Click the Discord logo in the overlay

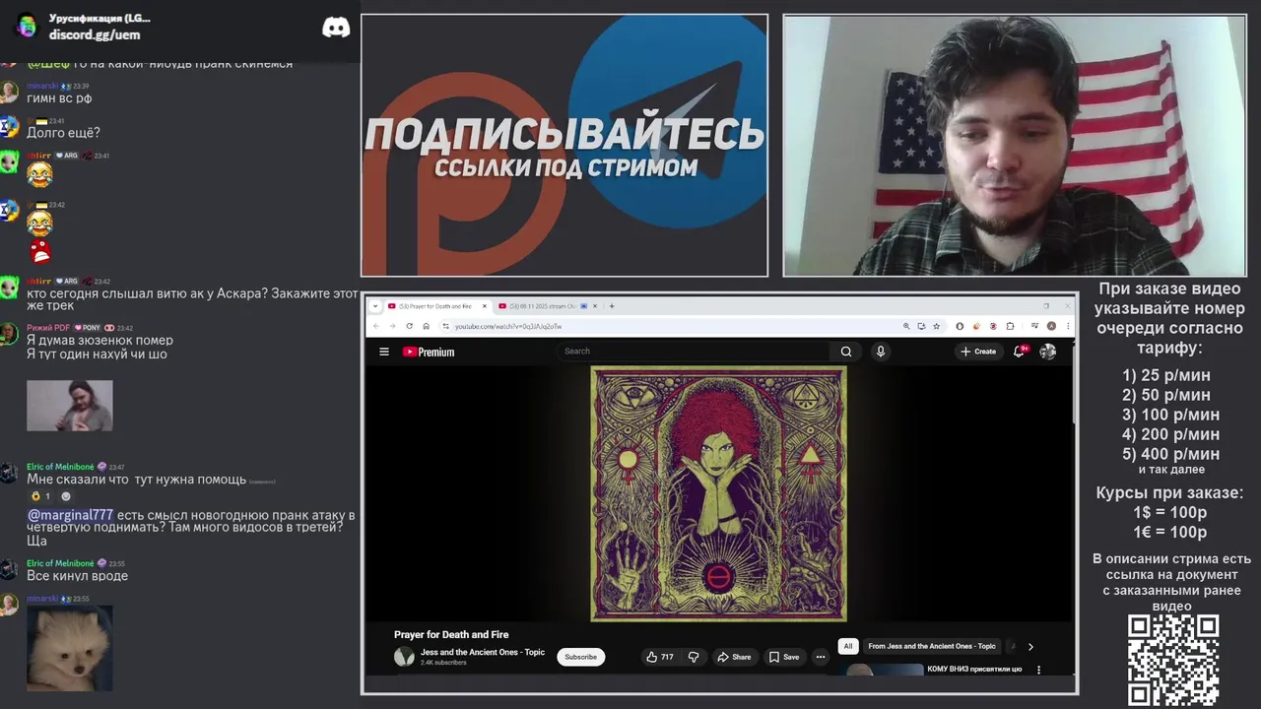pos(336,27)
